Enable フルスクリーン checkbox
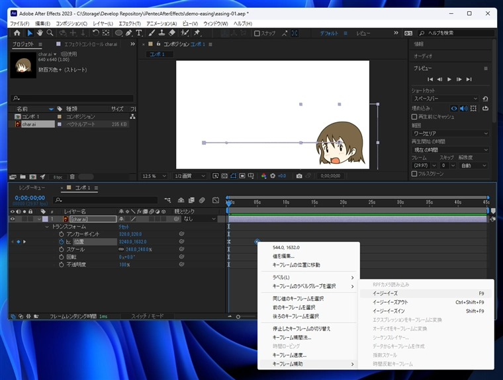The image size is (503, 380). click(x=414, y=174)
